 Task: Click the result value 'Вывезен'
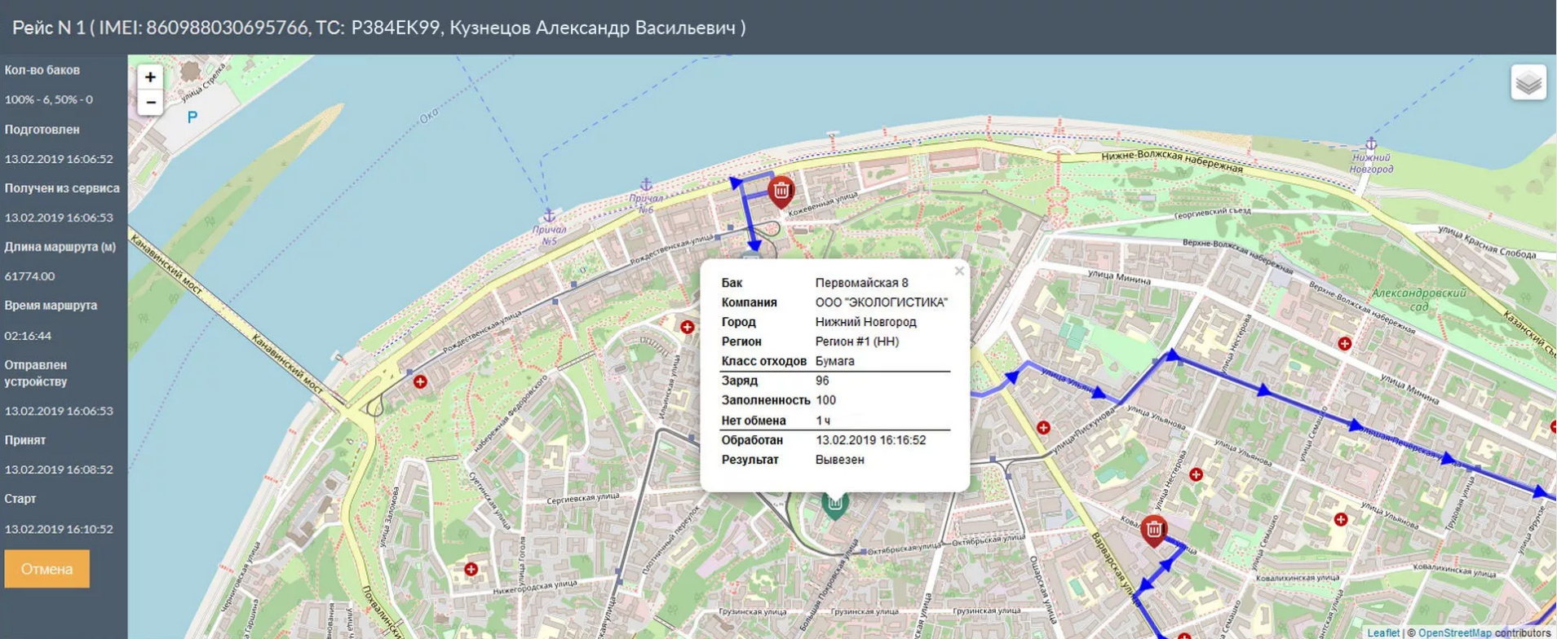point(840,460)
